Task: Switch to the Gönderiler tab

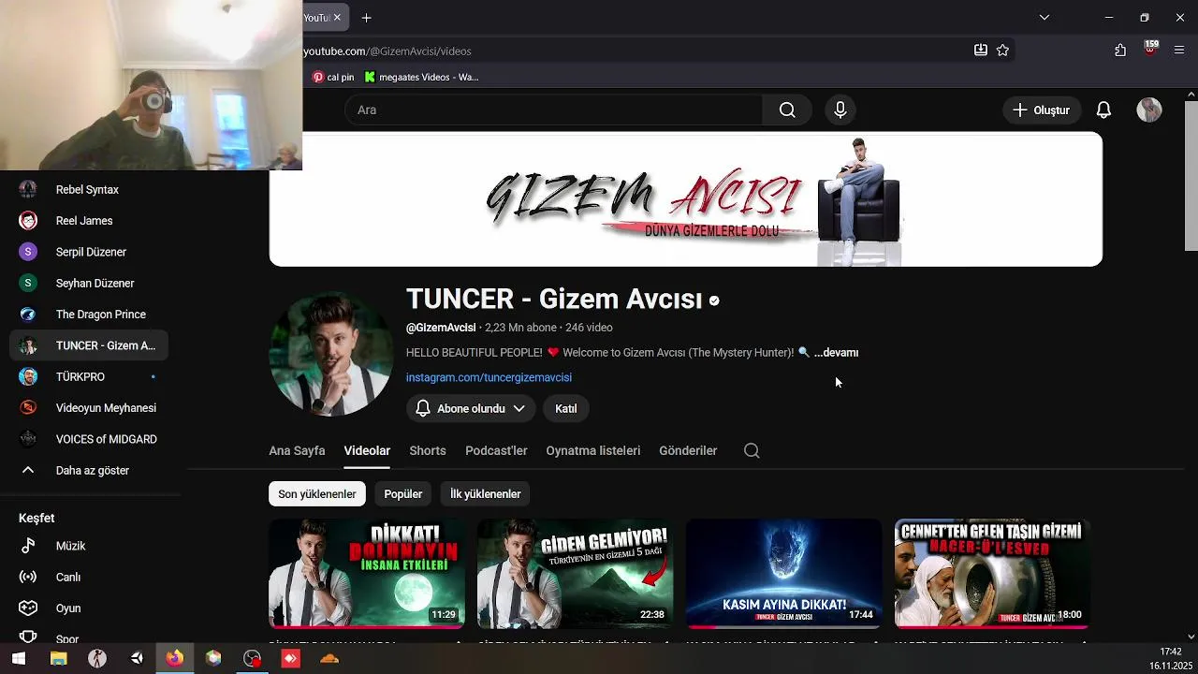Action: [688, 450]
